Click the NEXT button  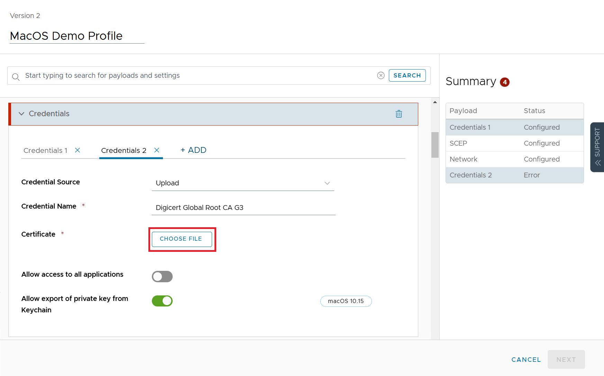(566, 359)
